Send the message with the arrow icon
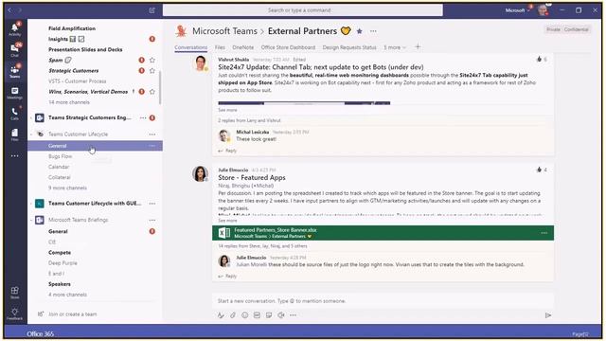606x341 pixels. tap(547, 315)
